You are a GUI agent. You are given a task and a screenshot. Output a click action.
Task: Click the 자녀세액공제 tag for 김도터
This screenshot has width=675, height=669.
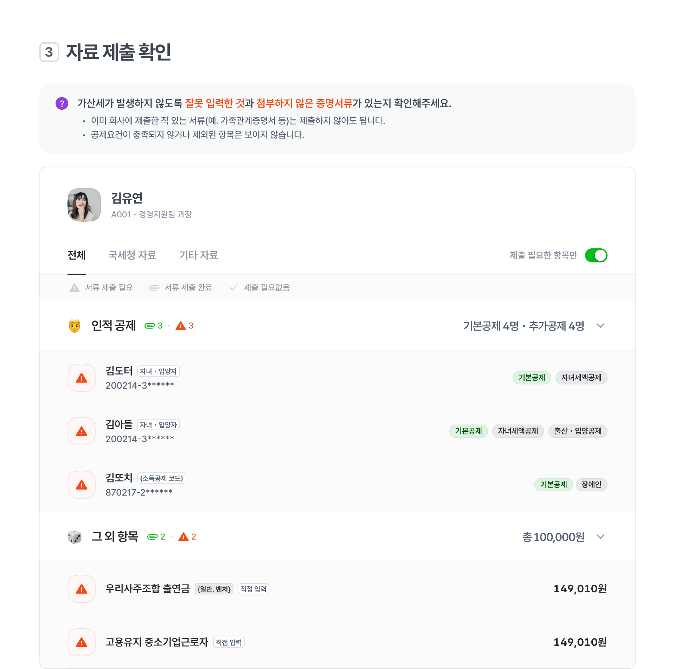[x=581, y=378]
